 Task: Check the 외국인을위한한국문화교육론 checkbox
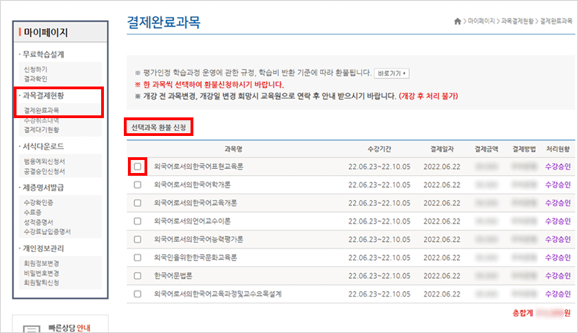[138, 257]
